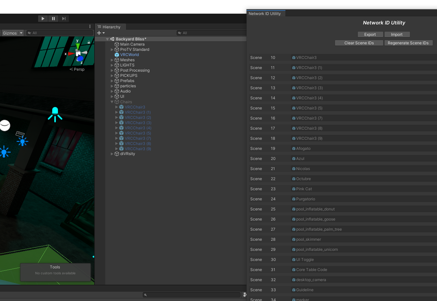The height and width of the screenshot is (301, 437).
Task: Click the bottom panel search field
Action: coord(192,295)
